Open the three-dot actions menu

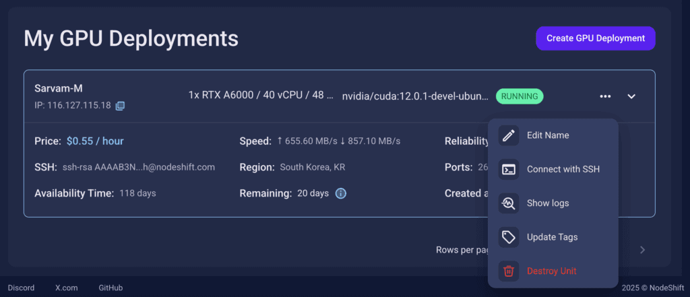[x=605, y=96]
